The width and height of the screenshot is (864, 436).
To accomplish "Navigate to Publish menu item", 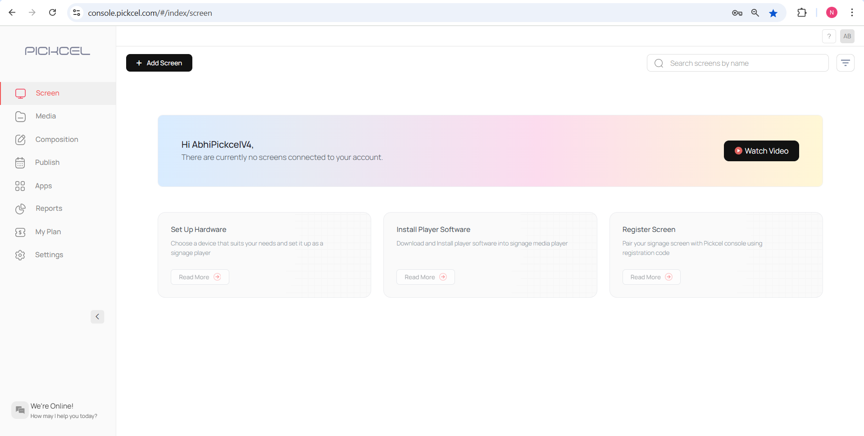I will click(47, 163).
